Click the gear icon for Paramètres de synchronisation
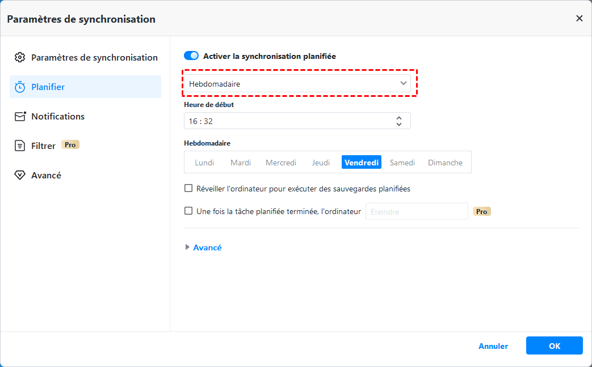Image resolution: width=592 pixels, height=367 pixels. 20,57
